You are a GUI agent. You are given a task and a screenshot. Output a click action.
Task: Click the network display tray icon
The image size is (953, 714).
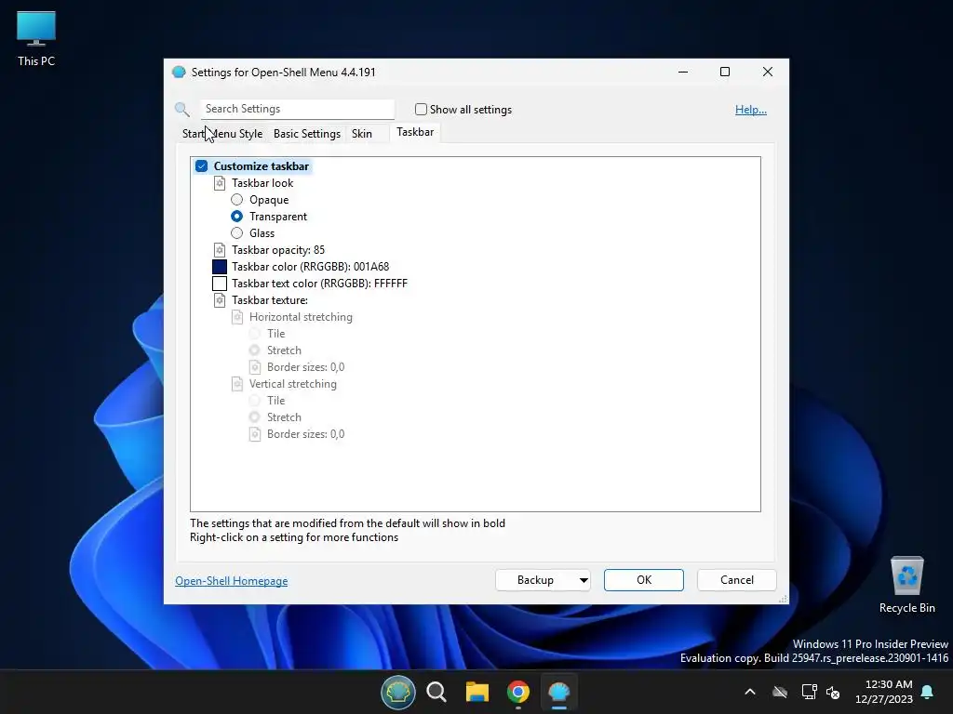[x=809, y=692]
